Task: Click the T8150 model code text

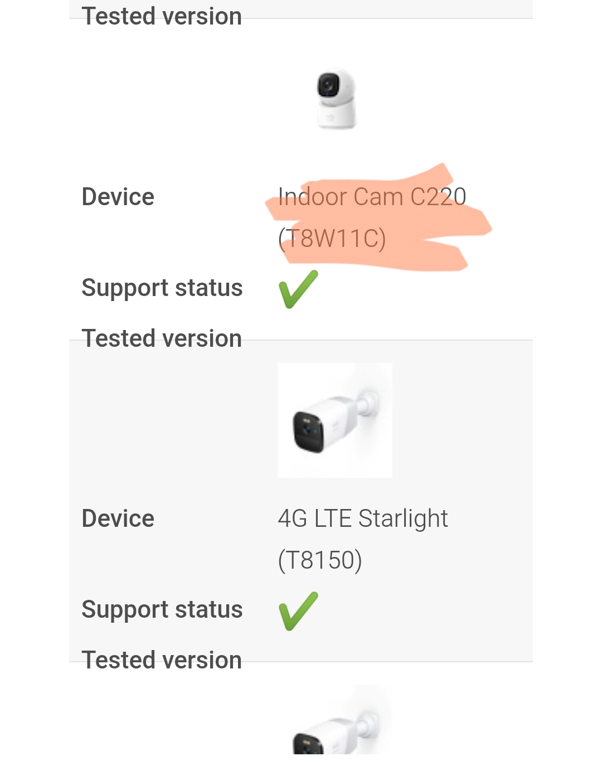Action: click(320, 560)
